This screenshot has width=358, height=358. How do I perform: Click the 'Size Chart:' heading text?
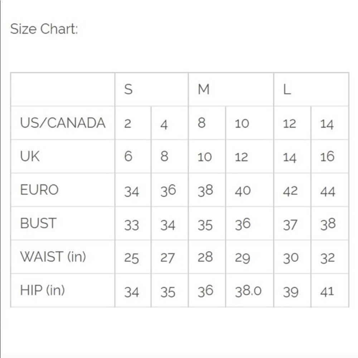pyautogui.click(x=44, y=29)
